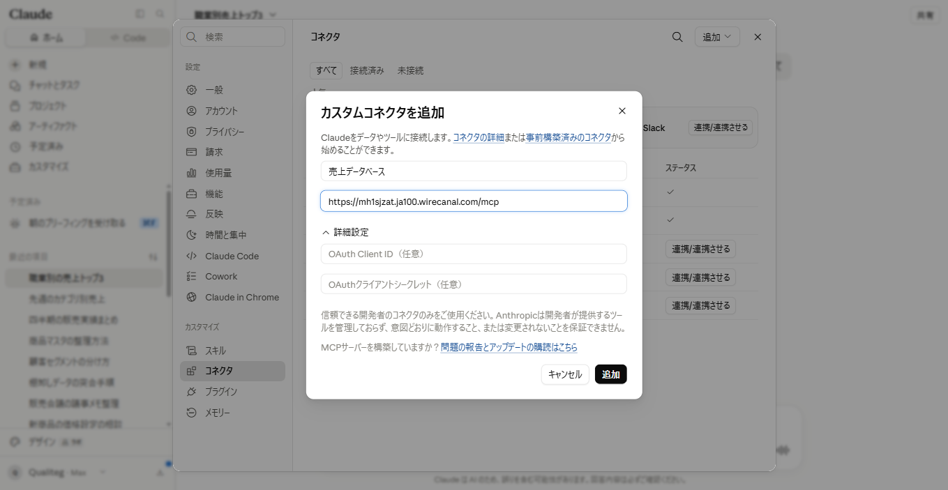948x490 pixels.
Task: Show the すべて connectors tab
Action: point(326,70)
